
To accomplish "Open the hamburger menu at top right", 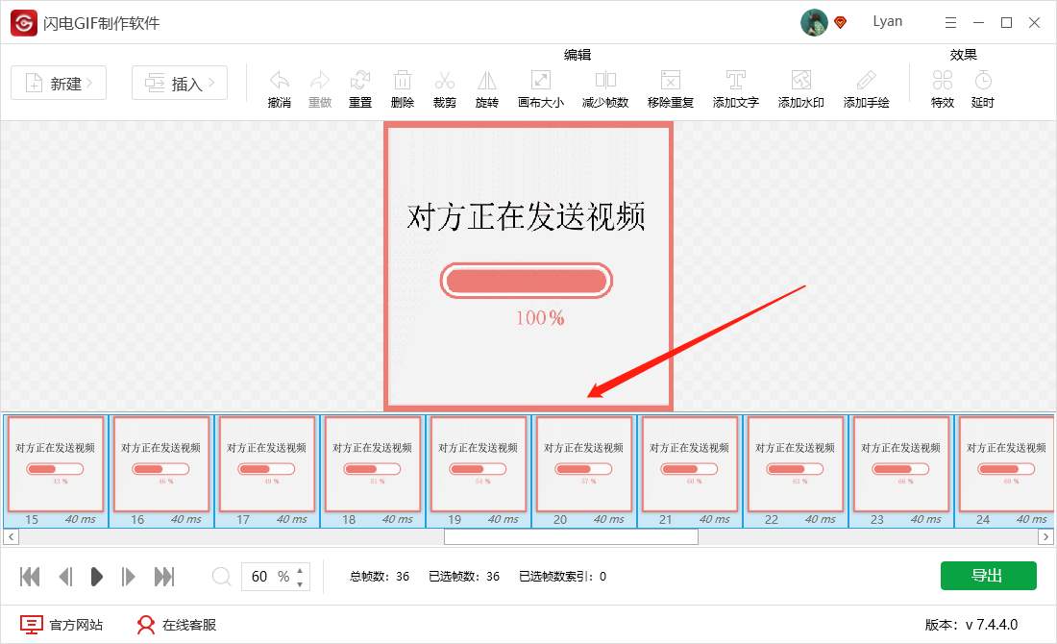I will tap(950, 21).
